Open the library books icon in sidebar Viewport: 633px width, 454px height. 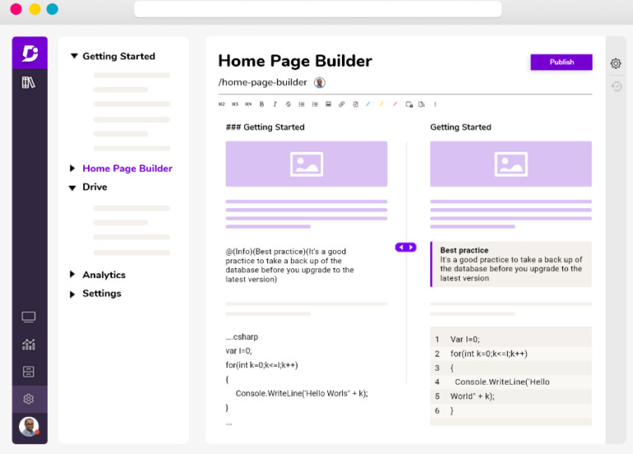pyautogui.click(x=29, y=83)
